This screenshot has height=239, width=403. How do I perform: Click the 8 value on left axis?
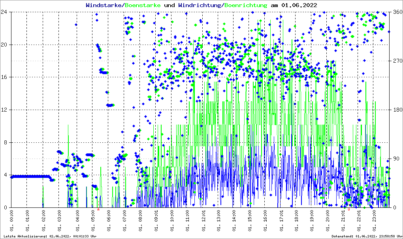(x=6, y=142)
